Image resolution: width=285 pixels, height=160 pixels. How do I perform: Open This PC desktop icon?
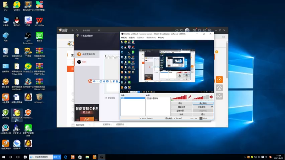click(5, 21)
